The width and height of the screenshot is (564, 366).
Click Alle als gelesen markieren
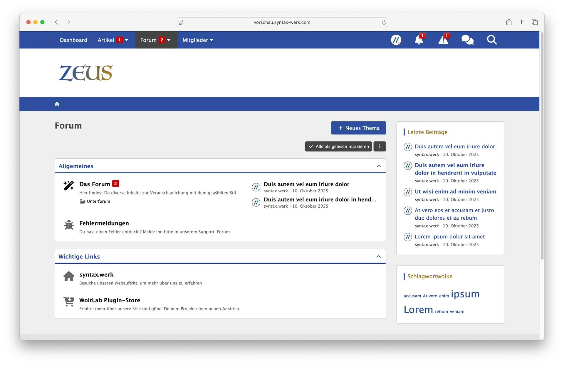click(338, 146)
